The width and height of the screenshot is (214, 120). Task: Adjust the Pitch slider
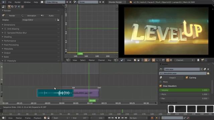[184, 94]
